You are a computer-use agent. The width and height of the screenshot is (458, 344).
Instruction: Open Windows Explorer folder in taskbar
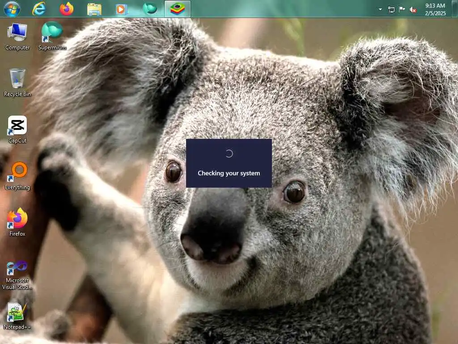pyautogui.click(x=94, y=9)
